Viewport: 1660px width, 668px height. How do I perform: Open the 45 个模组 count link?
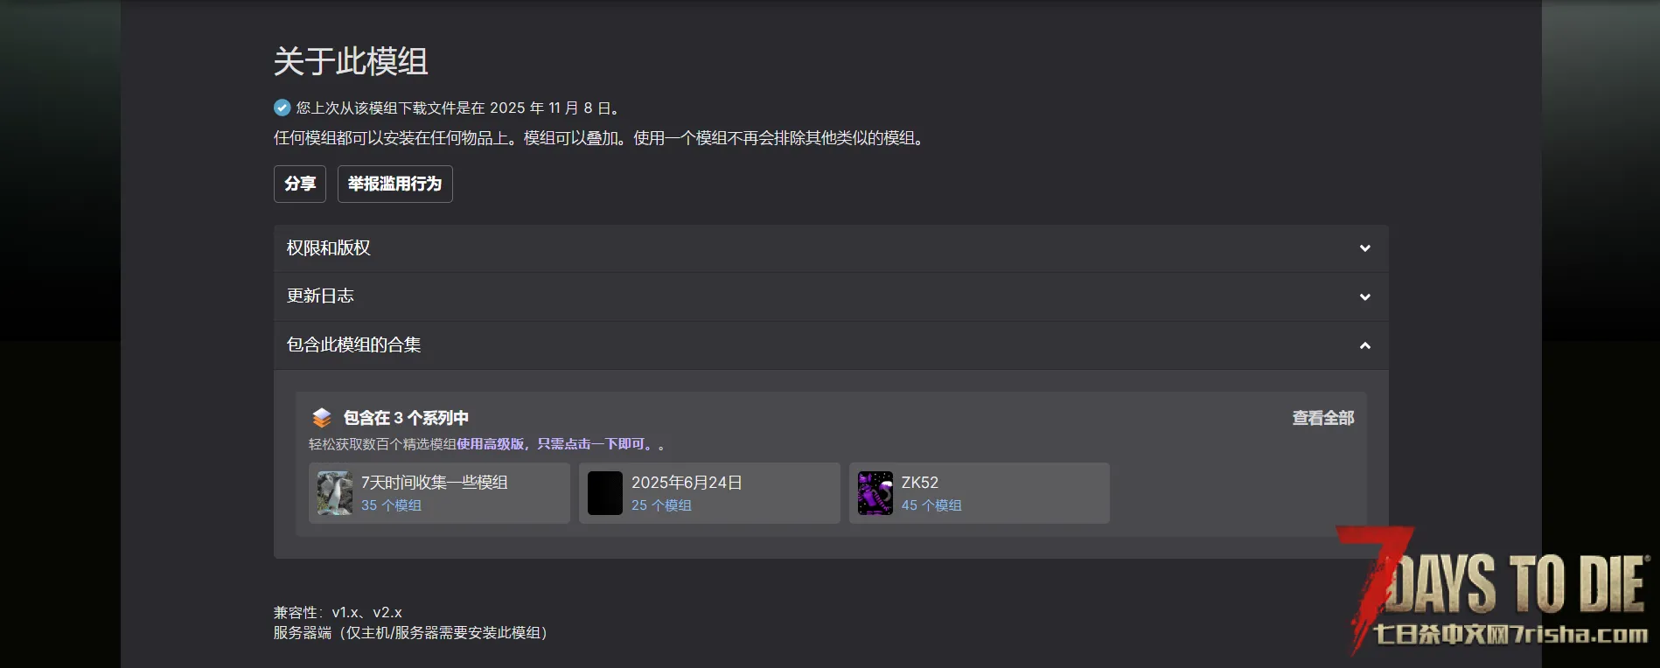931,505
